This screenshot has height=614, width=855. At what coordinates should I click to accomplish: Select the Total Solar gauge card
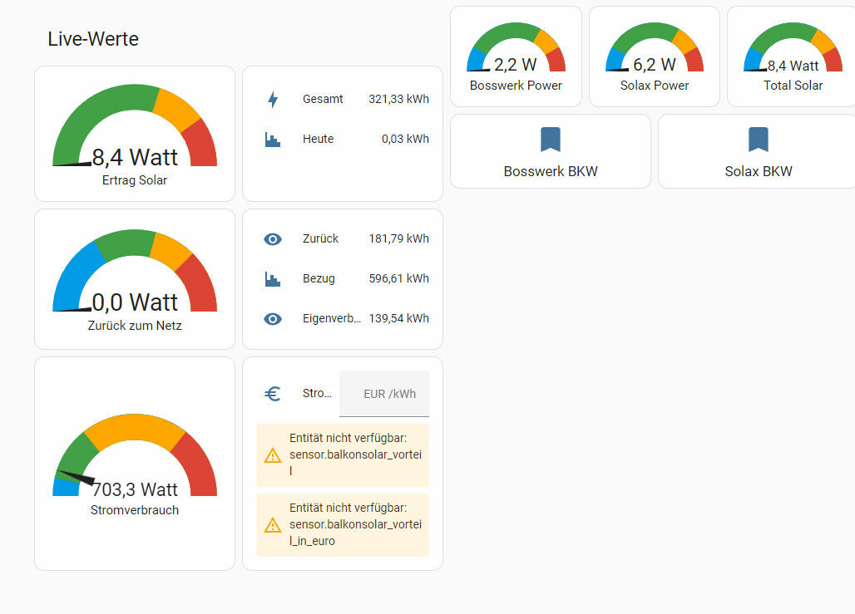tap(793, 56)
